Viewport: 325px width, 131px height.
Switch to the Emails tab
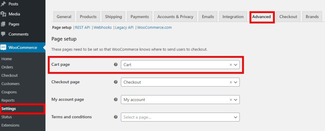coord(208,17)
